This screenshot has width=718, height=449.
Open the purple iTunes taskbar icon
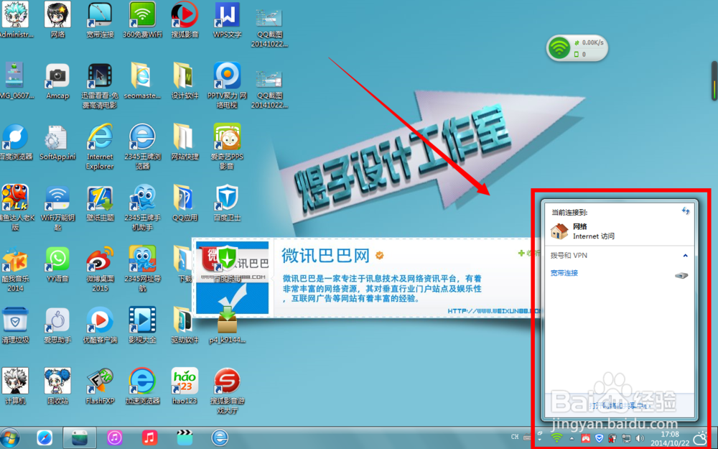coord(114,438)
